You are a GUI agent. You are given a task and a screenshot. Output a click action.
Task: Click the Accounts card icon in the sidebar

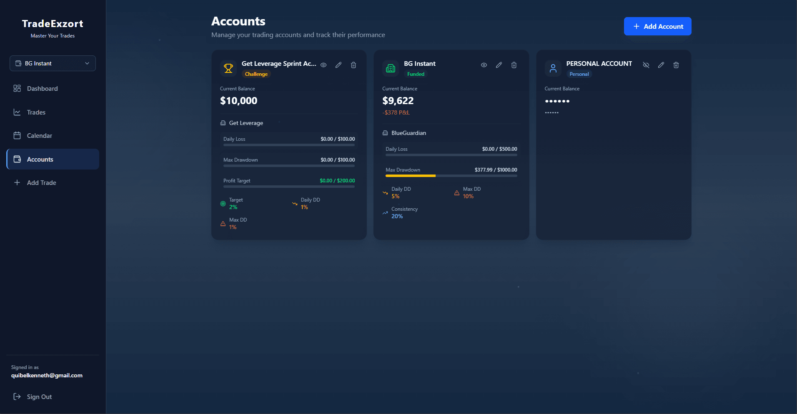[x=17, y=159]
